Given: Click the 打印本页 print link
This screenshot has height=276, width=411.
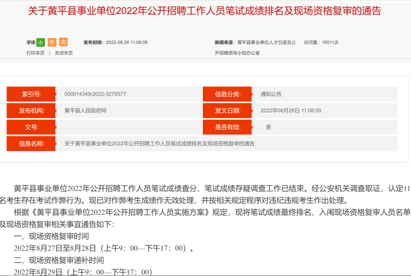Looking at the screenshot, I should (x=35, y=53).
